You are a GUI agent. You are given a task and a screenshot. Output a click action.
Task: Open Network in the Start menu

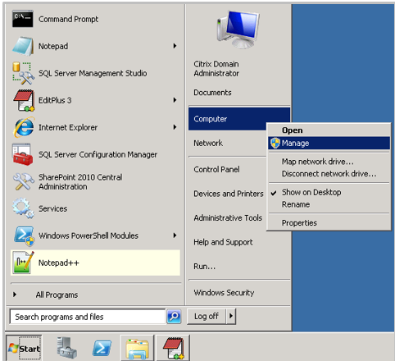(x=208, y=143)
